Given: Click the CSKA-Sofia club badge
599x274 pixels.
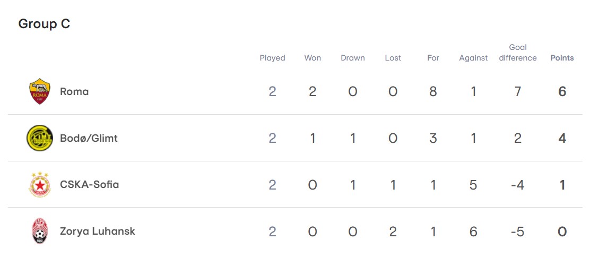Looking at the screenshot, I should point(40,185).
